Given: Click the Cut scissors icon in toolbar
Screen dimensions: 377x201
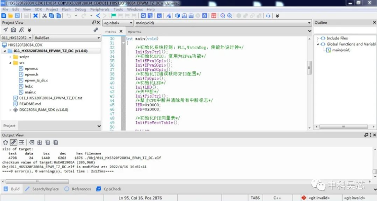Looking at the screenshot, I should coord(45,16).
